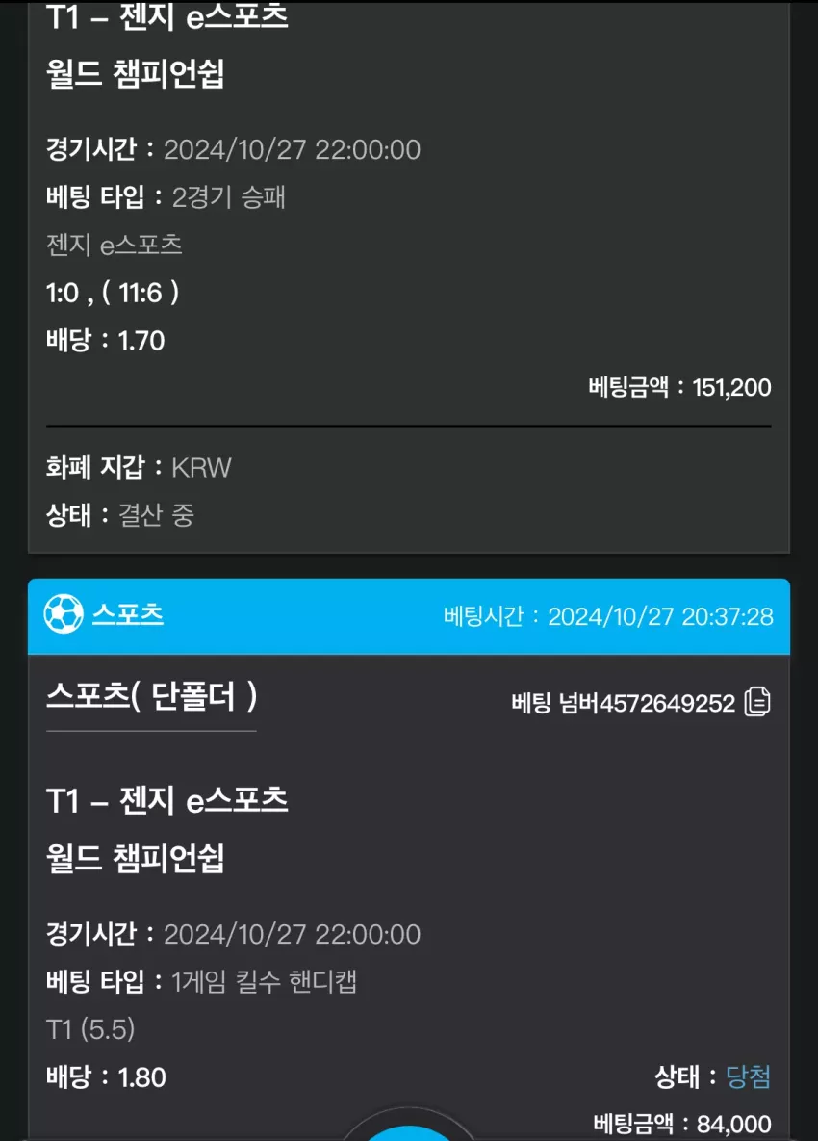
Task: Tap the 배당 1.80 odds value
Action: click(106, 1076)
